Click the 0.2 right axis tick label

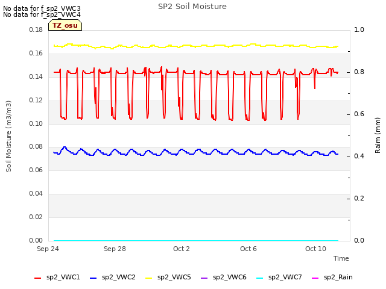(359, 198)
